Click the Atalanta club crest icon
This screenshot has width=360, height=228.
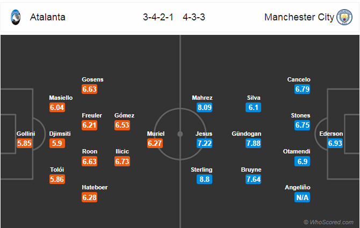[16, 17]
